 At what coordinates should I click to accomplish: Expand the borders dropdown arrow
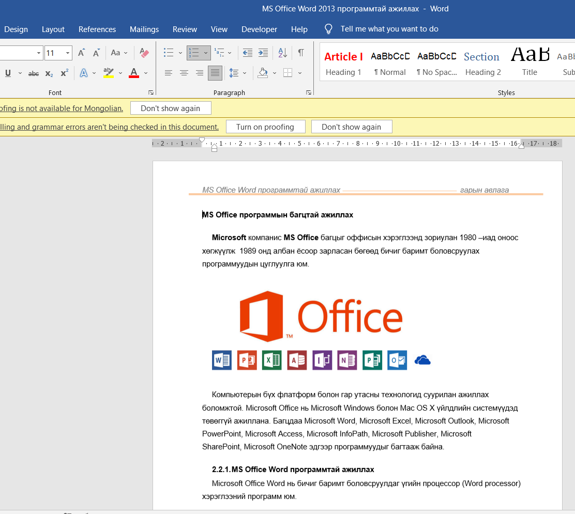pos(299,73)
